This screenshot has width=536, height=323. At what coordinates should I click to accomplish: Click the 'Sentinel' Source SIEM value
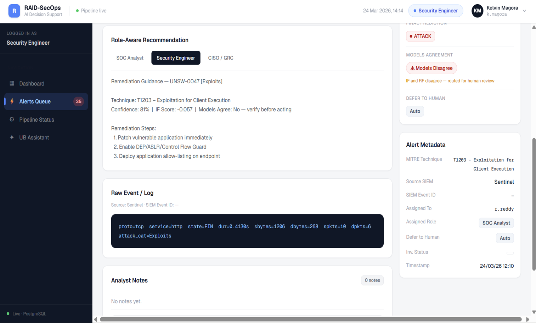click(x=504, y=182)
